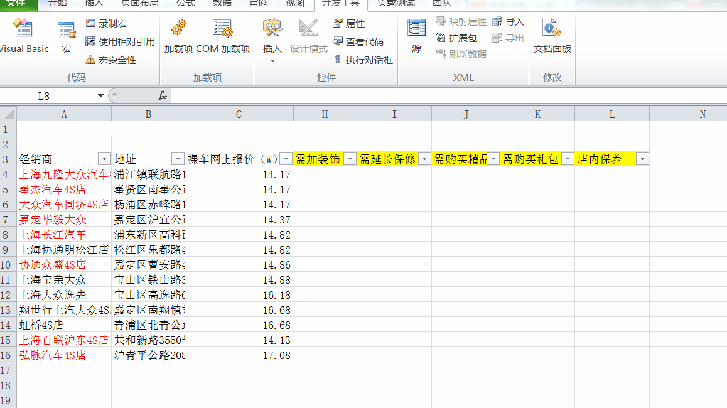Click price cell 14.86

[239, 265]
